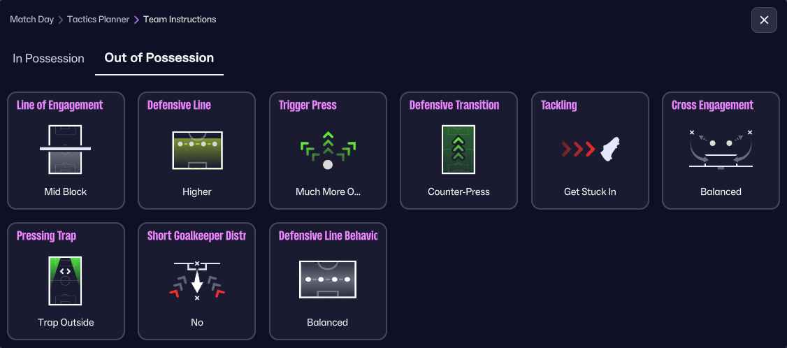The width and height of the screenshot is (787, 348).
Task: Click the Defensive Line pitch icon
Action: [197, 149]
